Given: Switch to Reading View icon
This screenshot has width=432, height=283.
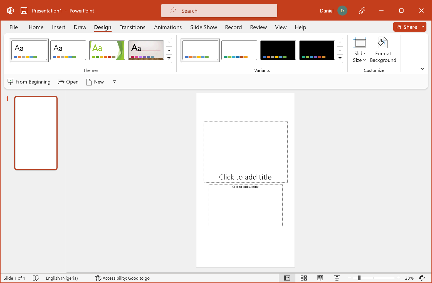Looking at the screenshot, I should pyautogui.click(x=320, y=278).
